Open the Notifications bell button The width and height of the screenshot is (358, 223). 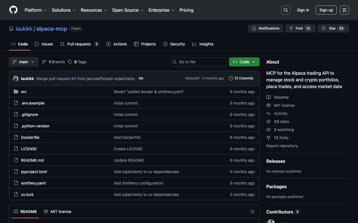265,28
